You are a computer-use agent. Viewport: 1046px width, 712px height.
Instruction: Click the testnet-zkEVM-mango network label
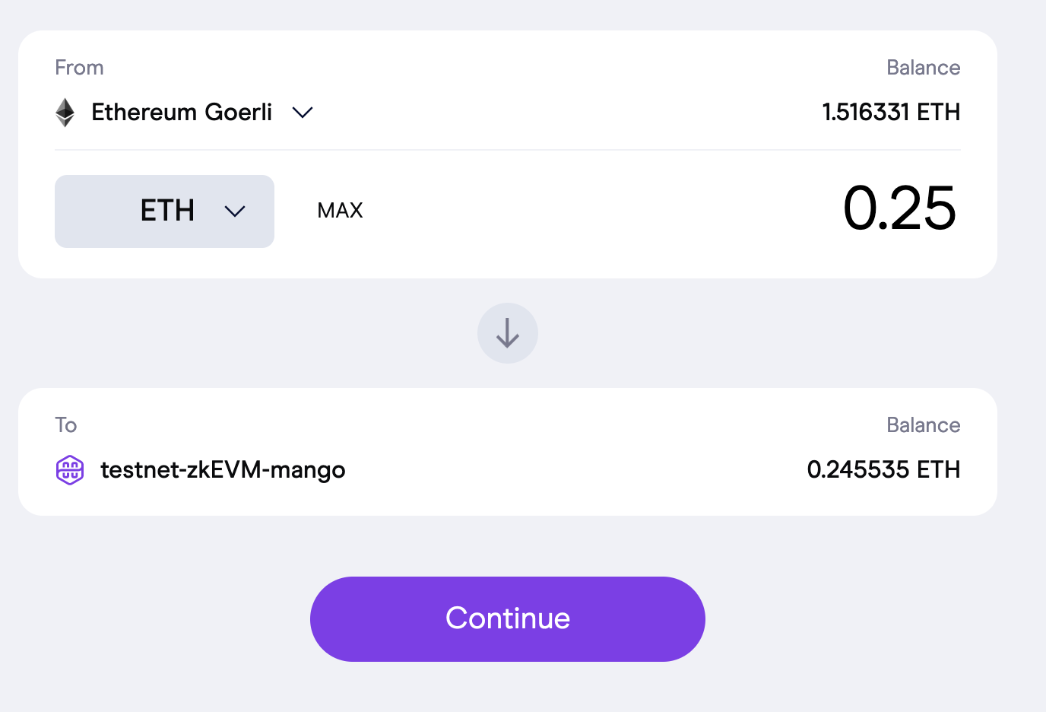pos(223,470)
